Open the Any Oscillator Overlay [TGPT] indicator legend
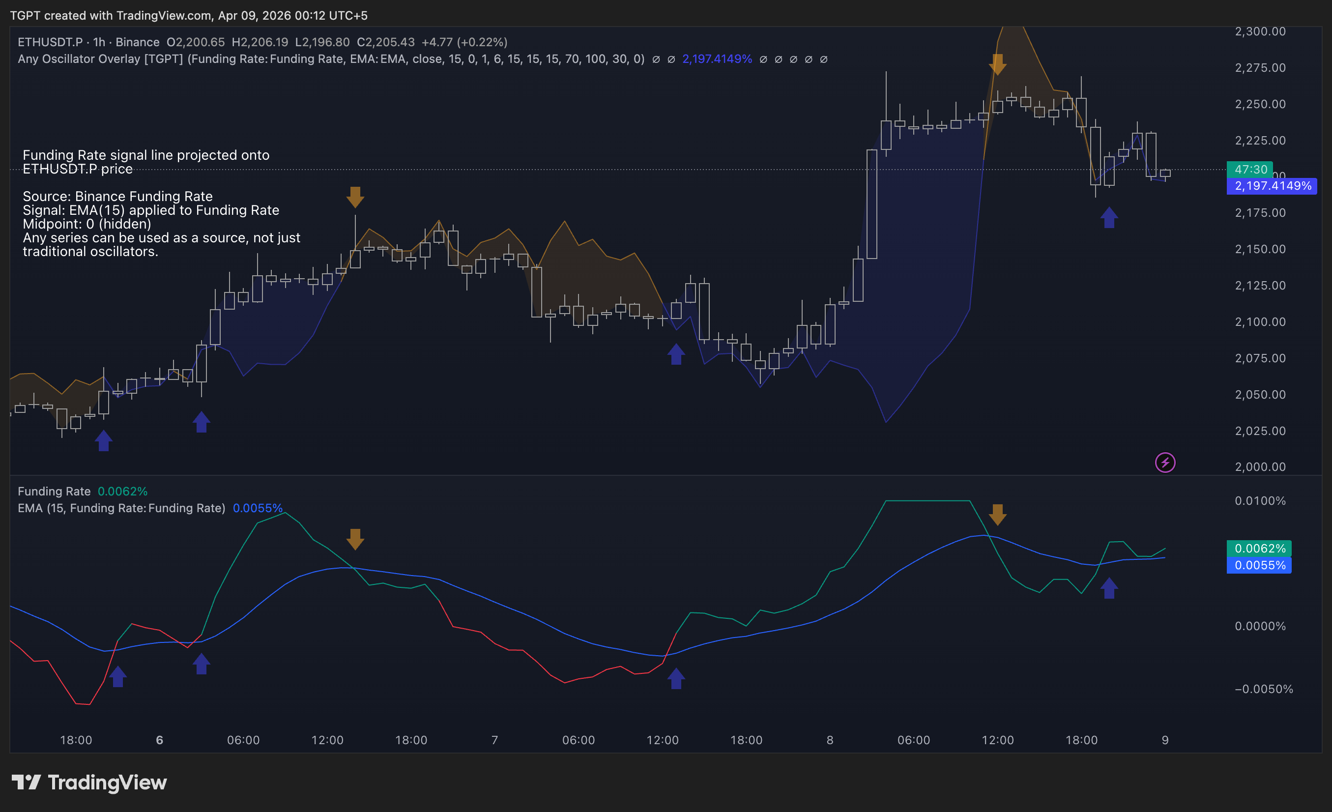The image size is (1332, 812). click(331, 59)
